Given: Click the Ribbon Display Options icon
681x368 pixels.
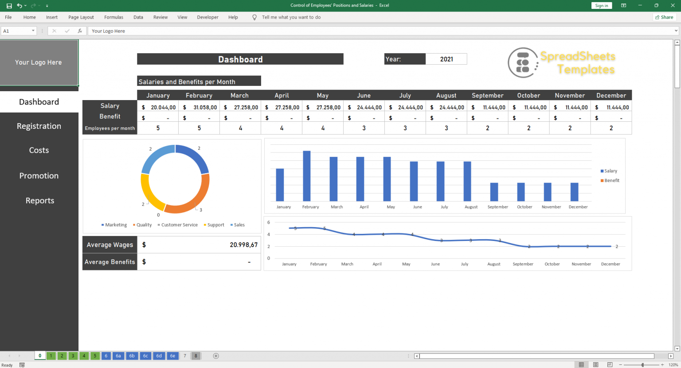Looking at the screenshot, I should click(x=623, y=6).
